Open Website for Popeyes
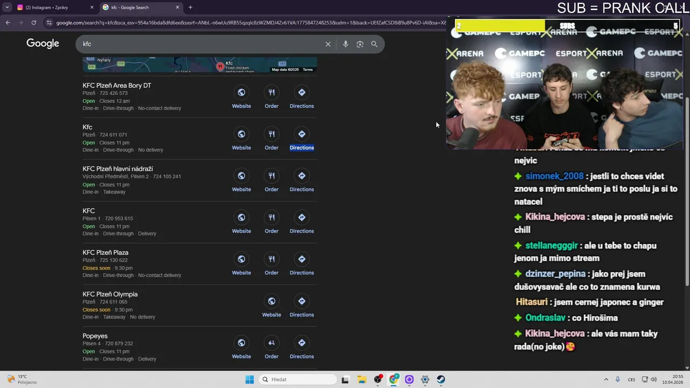 point(241,348)
